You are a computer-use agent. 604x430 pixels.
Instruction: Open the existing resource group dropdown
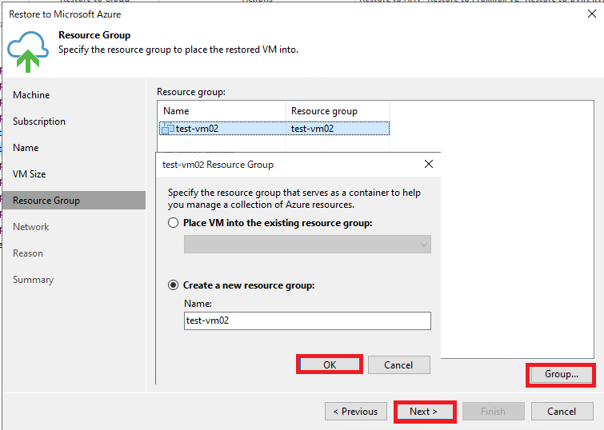[307, 245]
